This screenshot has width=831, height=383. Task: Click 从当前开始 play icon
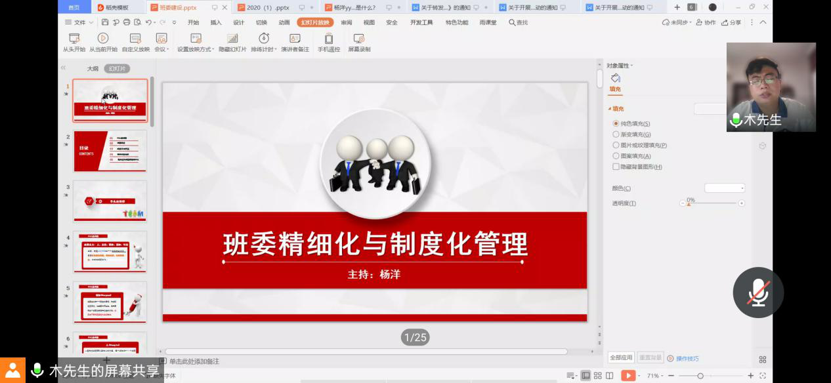pos(103,39)
